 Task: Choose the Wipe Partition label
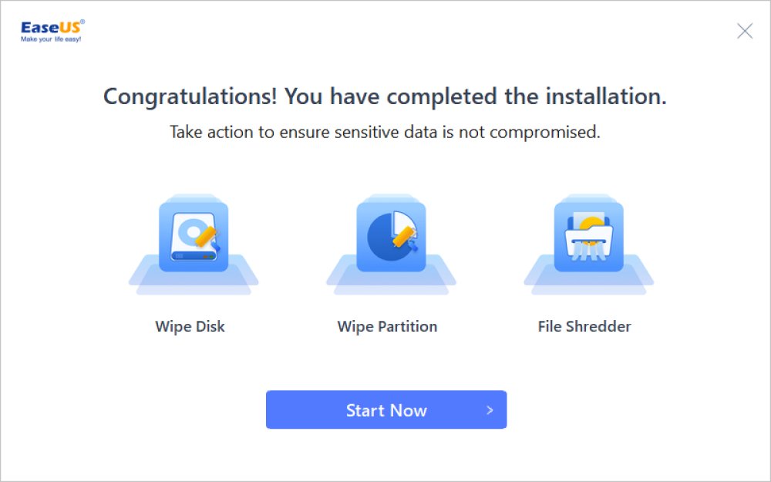pyautogui.click(x=387, y=326)
